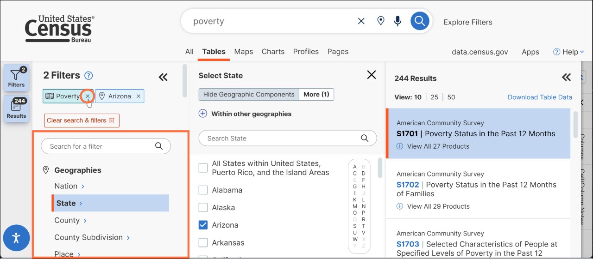Switch to the Profiles tab
The height and width of the screenshot is (259, 593).
(306, 52)
